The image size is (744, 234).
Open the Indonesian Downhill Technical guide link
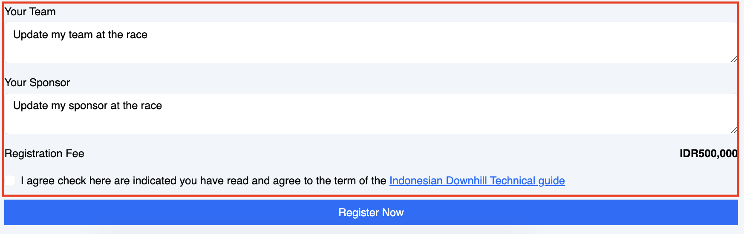pyautogui.click(x=477, y=181)
